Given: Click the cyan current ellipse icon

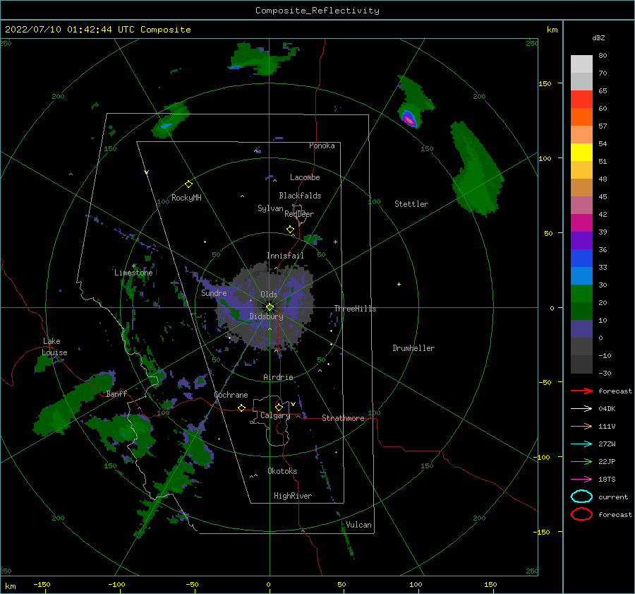Looking at the screenshot, I should pyautogui.click(x=581, y=497).
